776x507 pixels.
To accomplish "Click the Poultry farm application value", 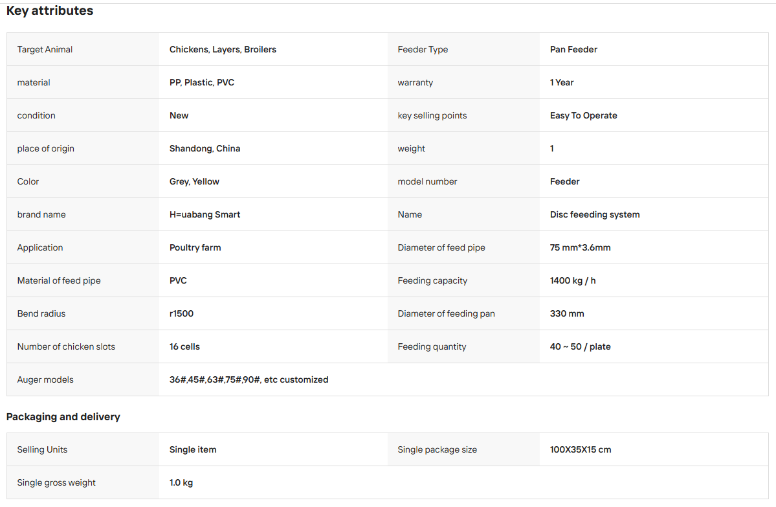I will 195,247.
